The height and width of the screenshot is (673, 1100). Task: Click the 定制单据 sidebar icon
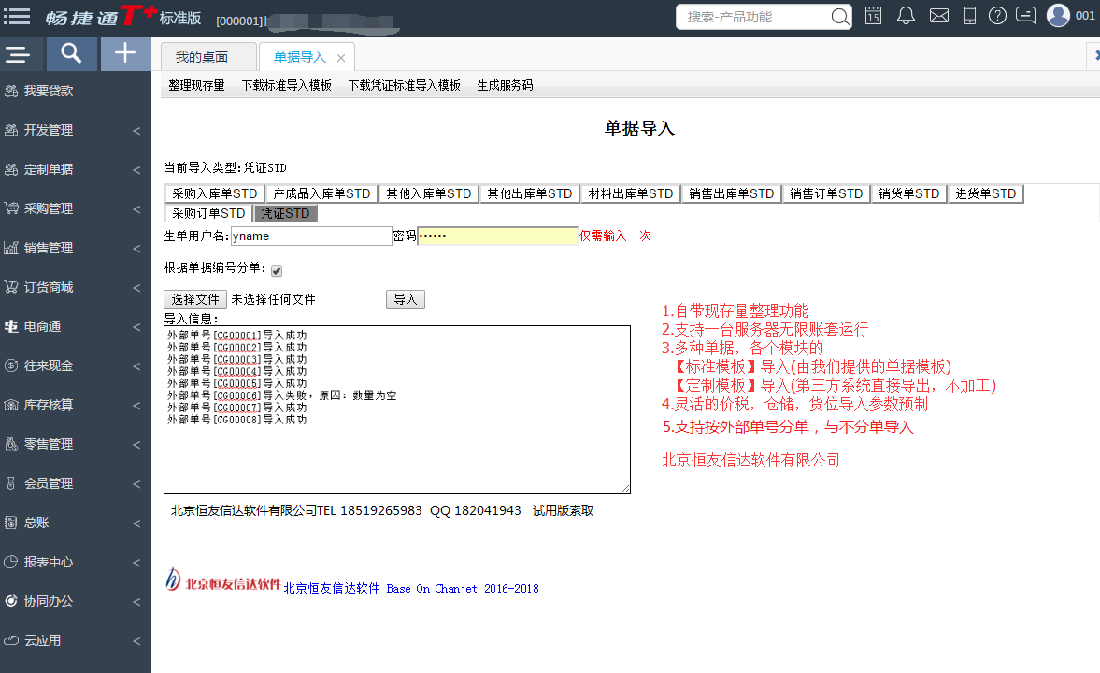11,169
